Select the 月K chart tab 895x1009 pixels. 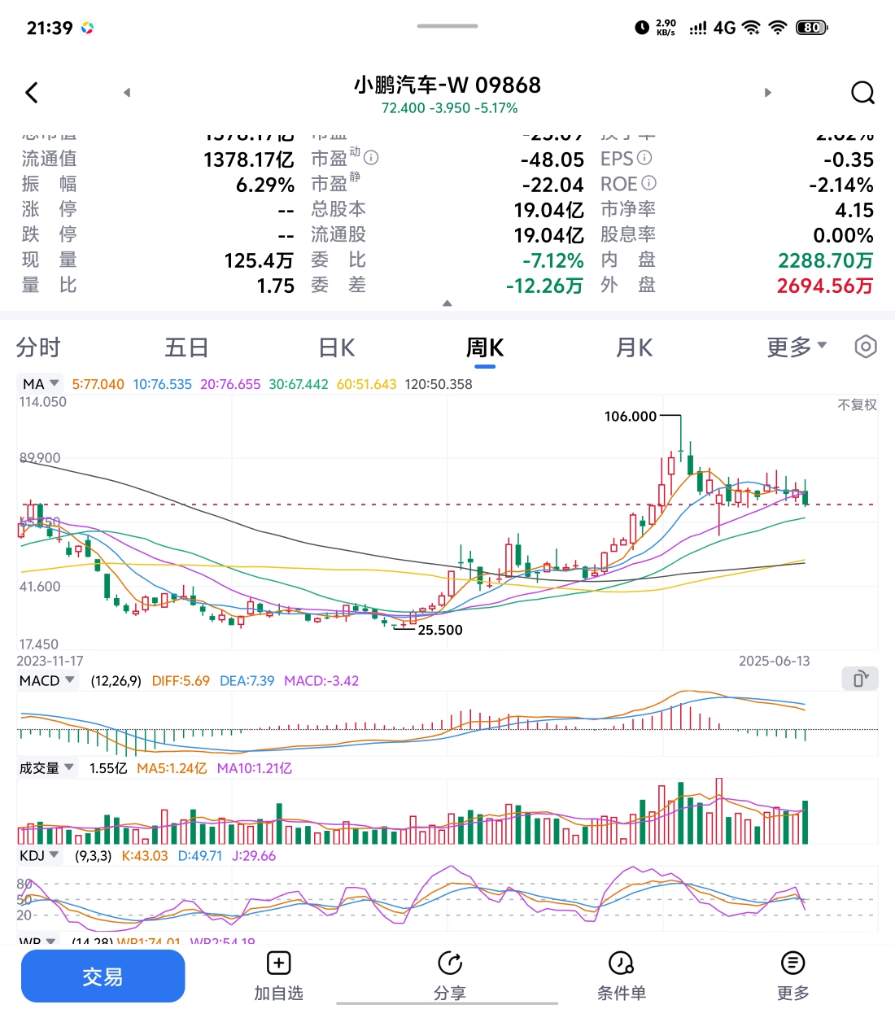(634, 347)
